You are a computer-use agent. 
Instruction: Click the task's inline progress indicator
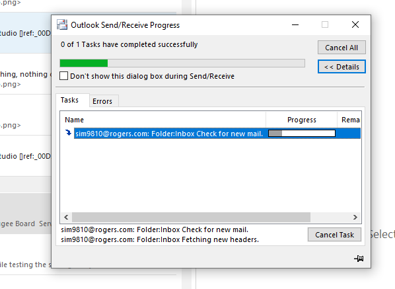[x=302, y=133]
